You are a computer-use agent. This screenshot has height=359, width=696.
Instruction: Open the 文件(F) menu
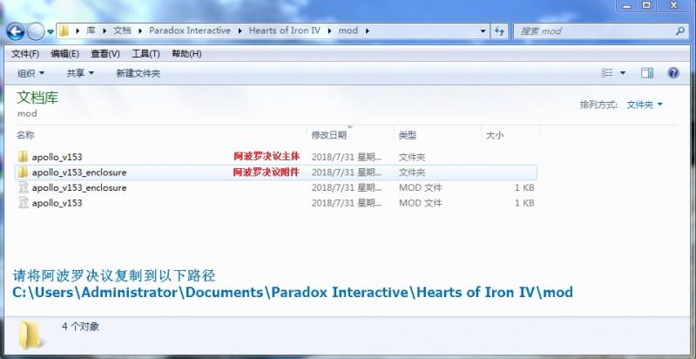[25, 54]
